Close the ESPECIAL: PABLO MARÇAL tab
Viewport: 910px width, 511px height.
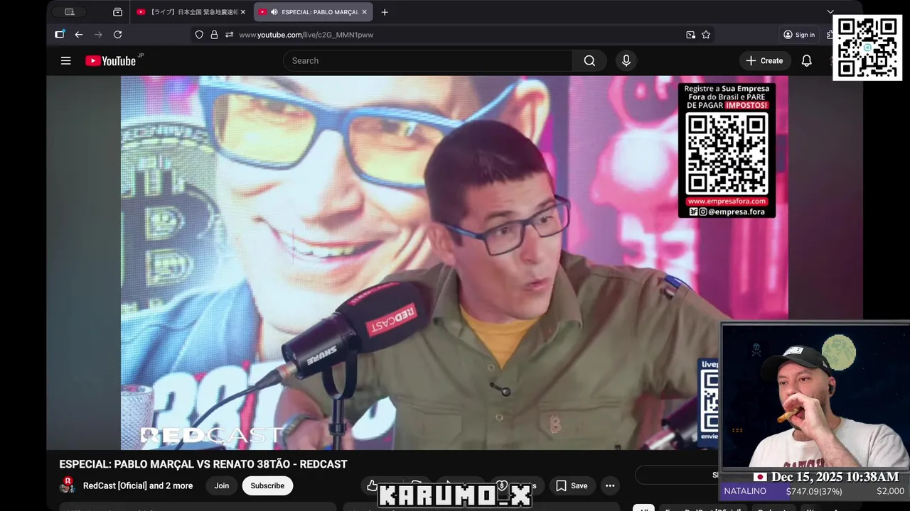point(365,12)
